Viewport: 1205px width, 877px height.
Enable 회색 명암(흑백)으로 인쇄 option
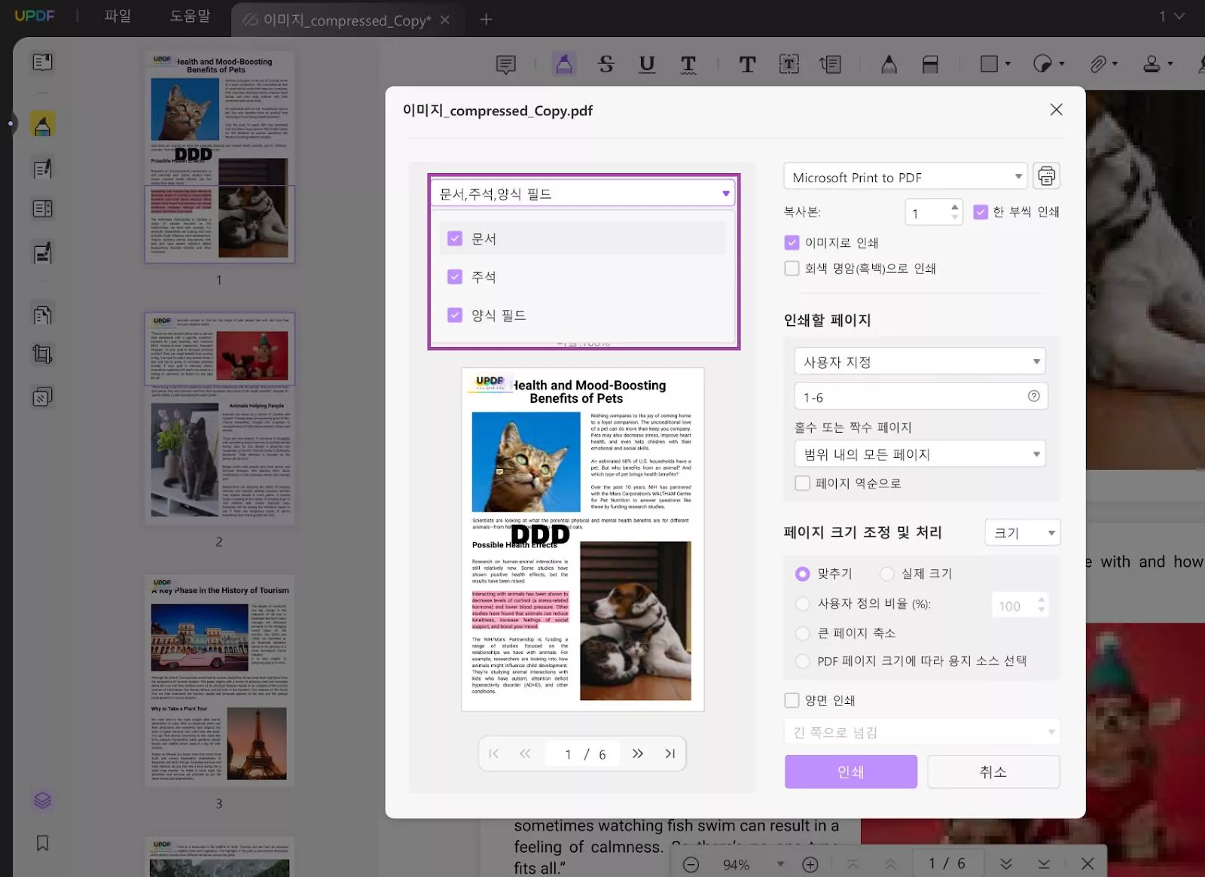pyautogui.click(x=792, y=269)
